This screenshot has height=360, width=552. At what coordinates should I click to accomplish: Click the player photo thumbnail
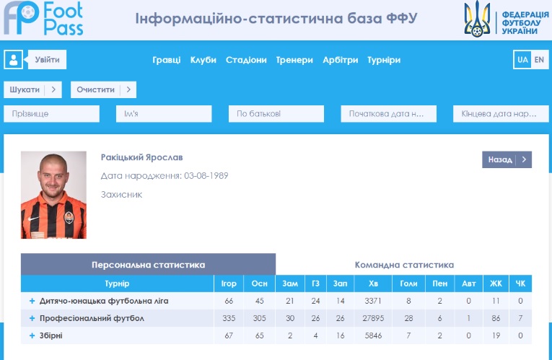(53, 195)
